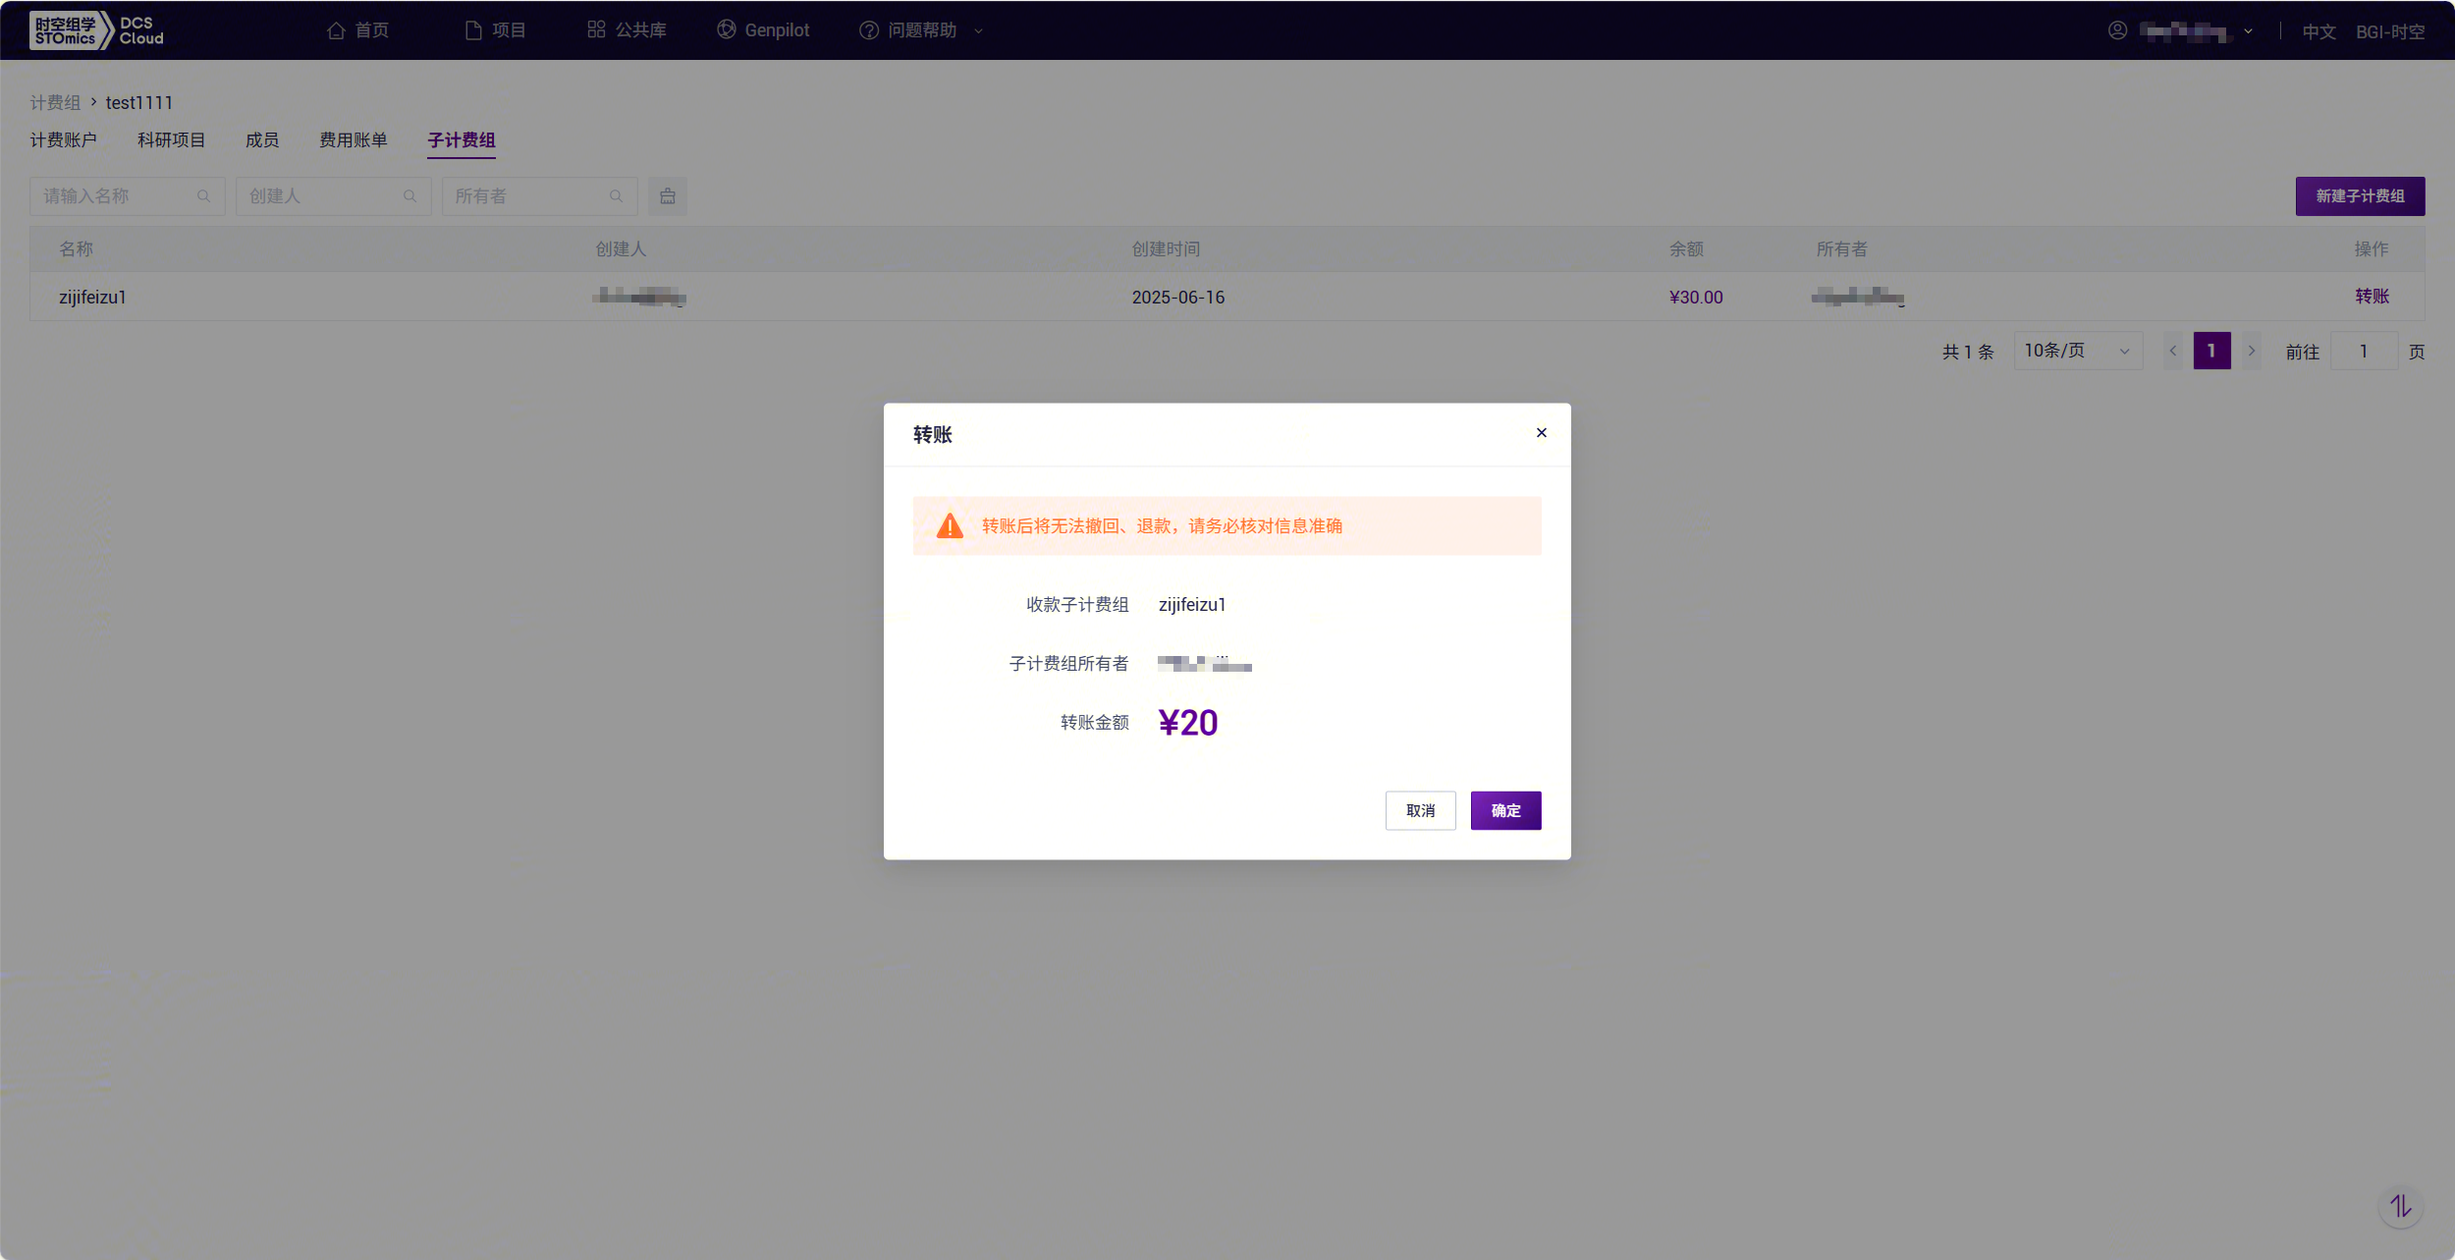This screenshot has width=2455, height=1260.
Task: Focus the 请输入名称 search field
Action: (128, 196)
